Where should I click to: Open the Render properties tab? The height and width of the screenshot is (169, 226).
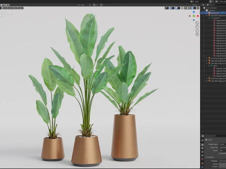click(202, 145)
